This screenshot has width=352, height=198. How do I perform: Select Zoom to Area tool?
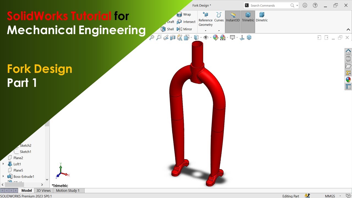(x=159, y=38)
